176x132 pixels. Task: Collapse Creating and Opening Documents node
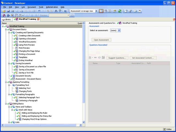(x=9, y=32)
